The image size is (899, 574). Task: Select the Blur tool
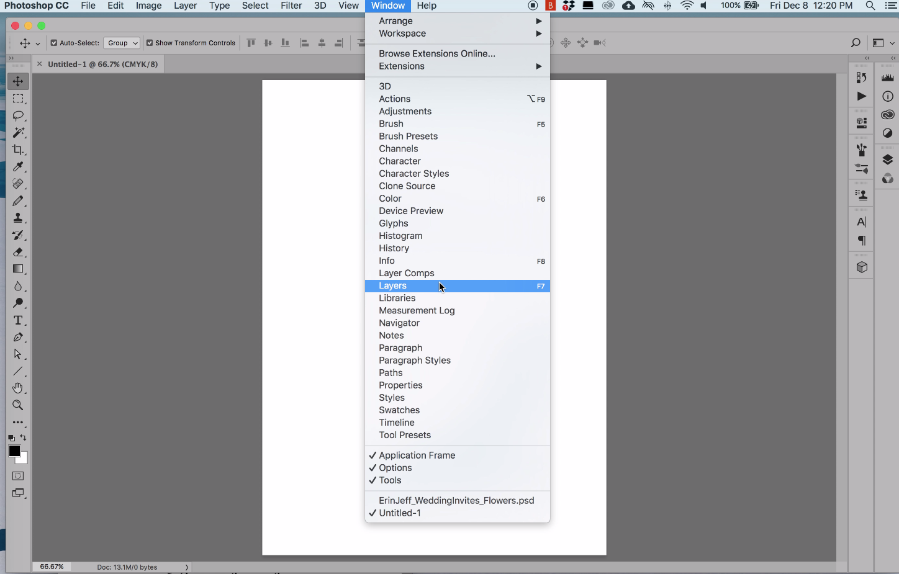18,286
